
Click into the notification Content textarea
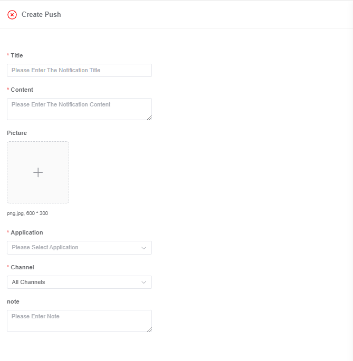(79, 109)
